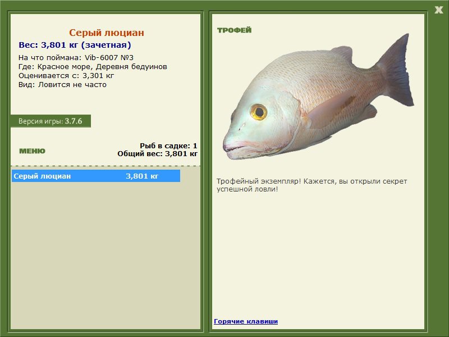
Task: Click the Где: Красное море, Деревня бедуинов line
Action: [93, 67]
